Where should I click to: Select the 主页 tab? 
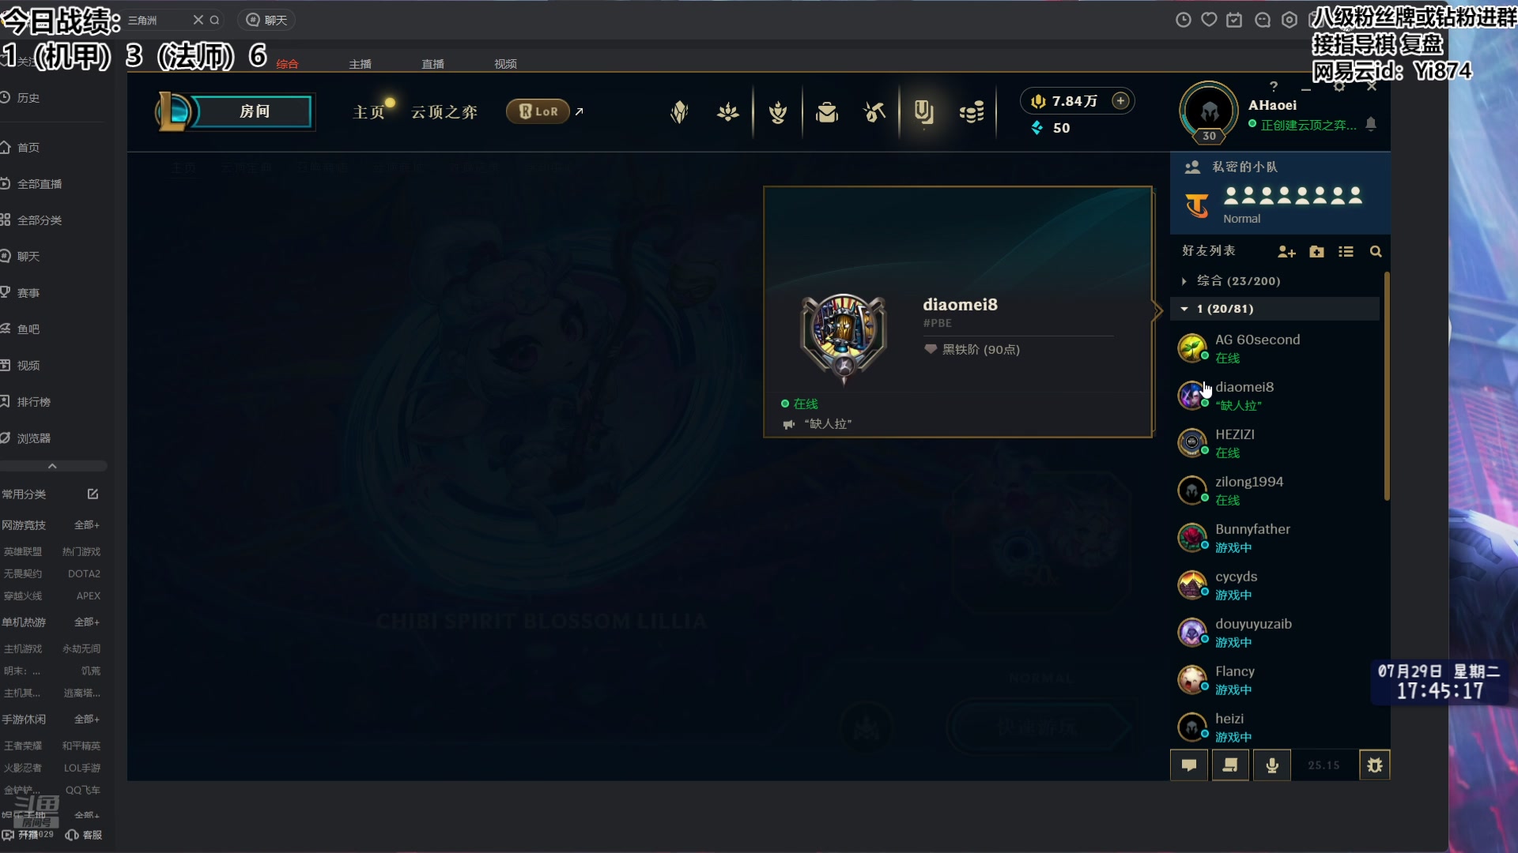point(368,112)
